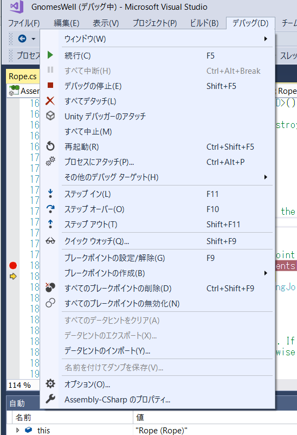Expand ブレークポイントの作成(B) submenu

(158, 273)
